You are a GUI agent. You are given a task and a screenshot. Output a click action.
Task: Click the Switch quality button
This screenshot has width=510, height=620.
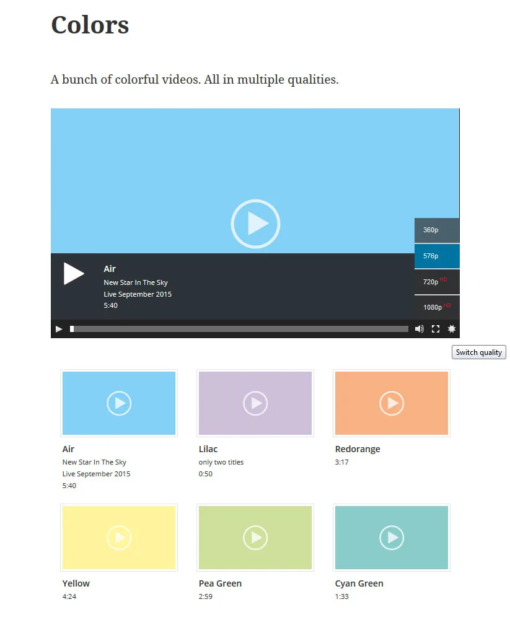[479, 352]
